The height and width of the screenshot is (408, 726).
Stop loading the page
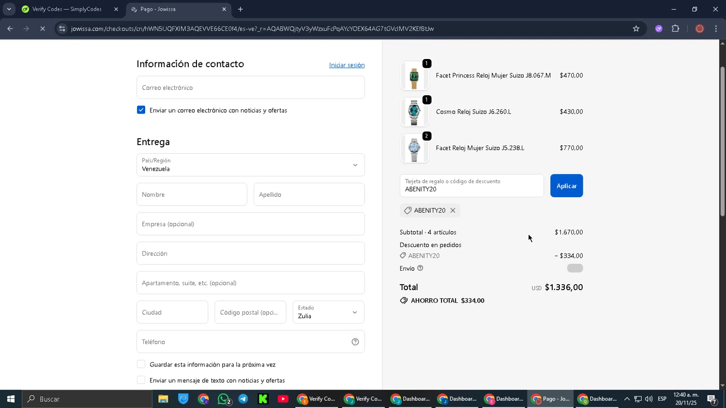coord(43,29)
